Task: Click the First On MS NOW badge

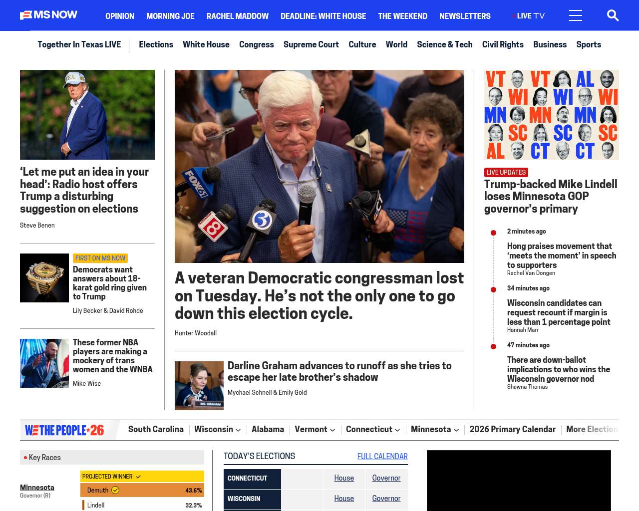Action: click(100, 258)
